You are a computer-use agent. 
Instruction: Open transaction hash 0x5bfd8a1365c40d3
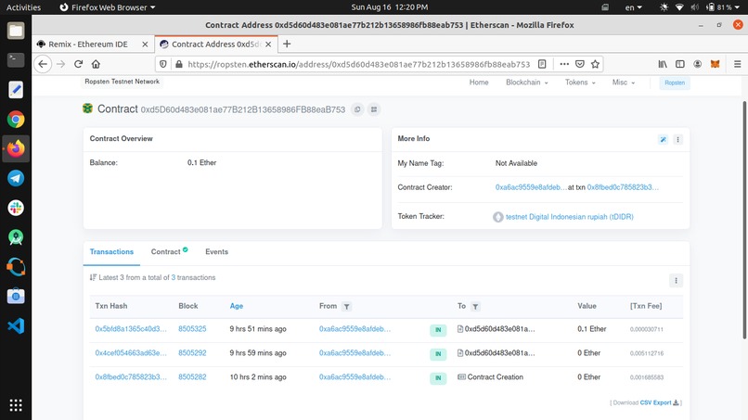[x=131, y=329]
